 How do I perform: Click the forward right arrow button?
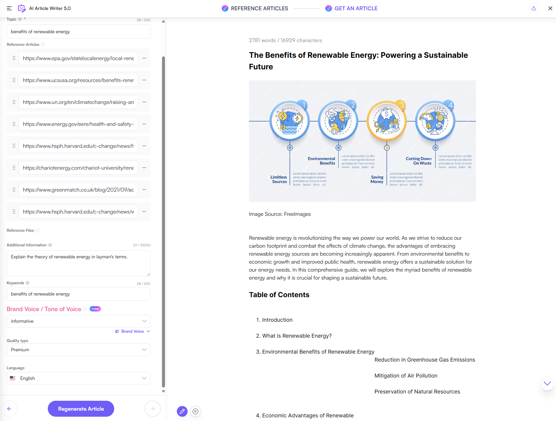pos(153,409)
